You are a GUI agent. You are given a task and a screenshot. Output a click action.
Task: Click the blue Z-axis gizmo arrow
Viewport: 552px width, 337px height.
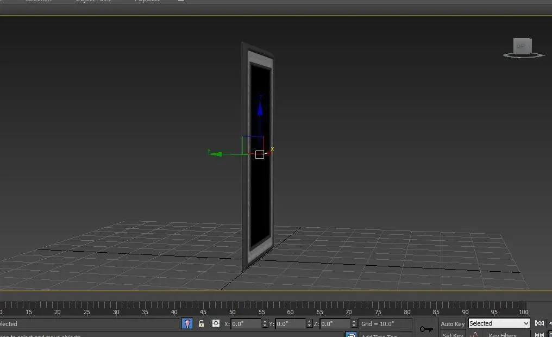260,109
